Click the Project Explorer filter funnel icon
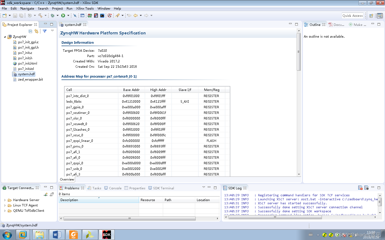This screenshot has height=240, width=385. [45, 31]
